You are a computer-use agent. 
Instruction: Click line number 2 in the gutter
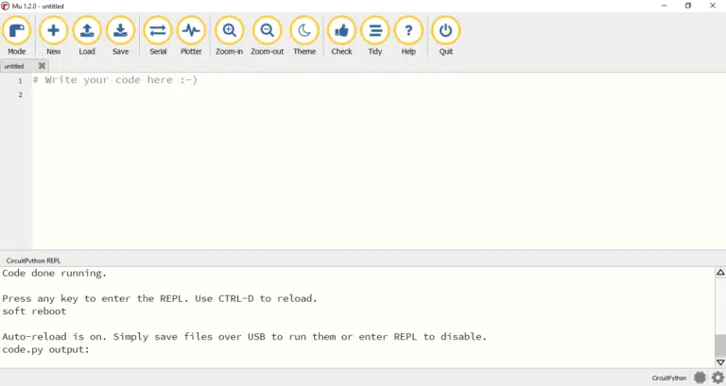(21, 94)
